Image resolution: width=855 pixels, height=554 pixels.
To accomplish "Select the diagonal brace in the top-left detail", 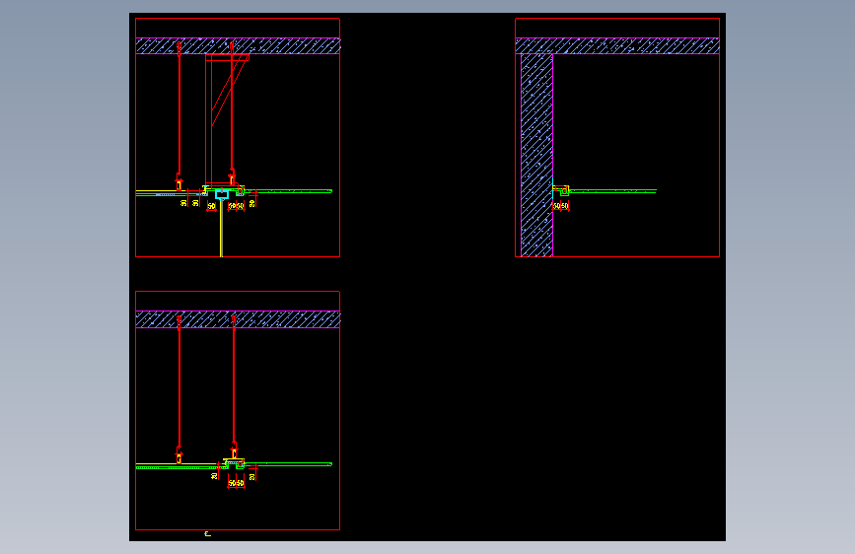I will point(230,90).
